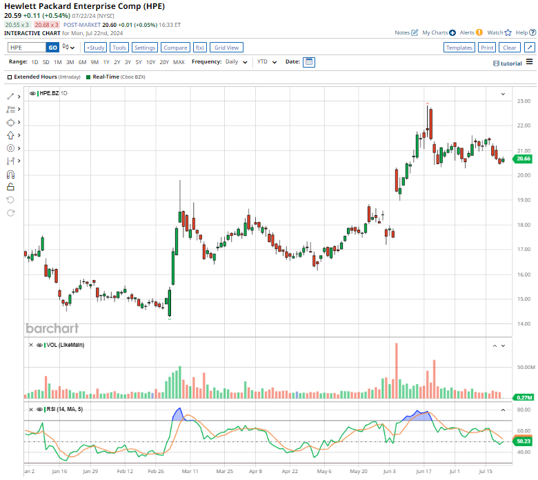Open the arrow shapes tool
Image resolution: width=538 pixels, height=480 pixels.
point(10,135)
